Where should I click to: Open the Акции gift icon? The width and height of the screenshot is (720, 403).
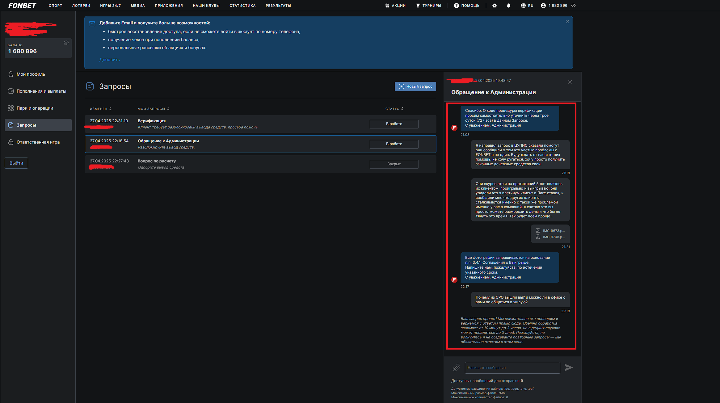[x=387, y=6]
